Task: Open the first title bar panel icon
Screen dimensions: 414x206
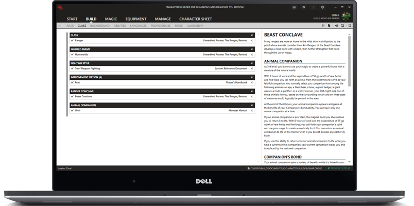Action: [294, 7]
